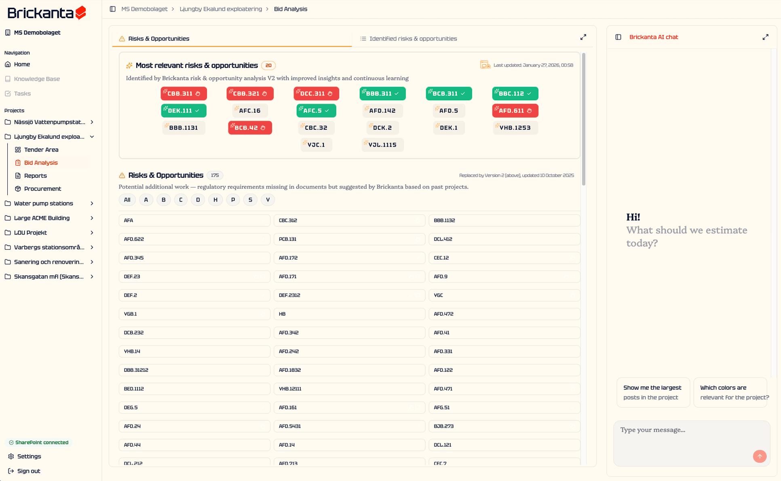Expand the Risks & Opportunities panel fullscreen

click(583, 37)
